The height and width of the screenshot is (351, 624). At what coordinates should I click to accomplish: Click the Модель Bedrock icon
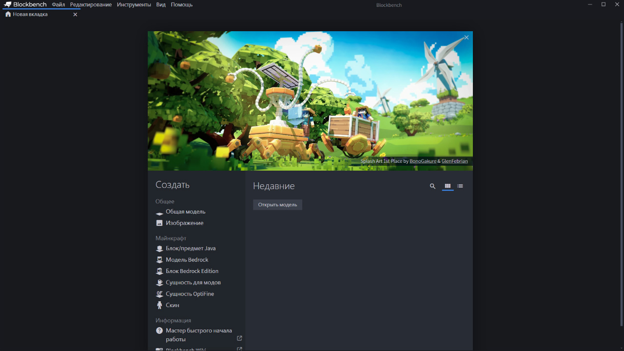pos(159,260)
